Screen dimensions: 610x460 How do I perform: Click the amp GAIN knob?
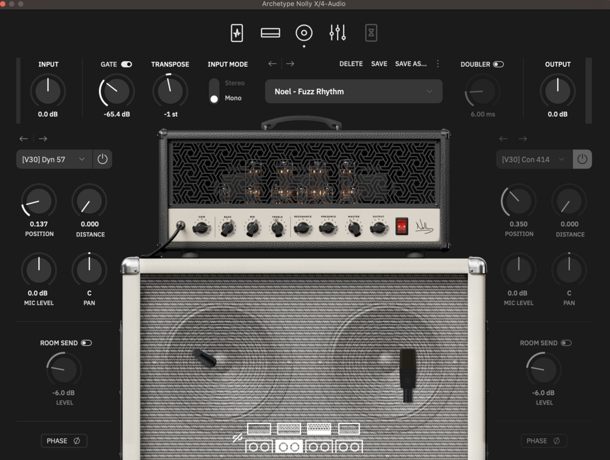(201, 227)
